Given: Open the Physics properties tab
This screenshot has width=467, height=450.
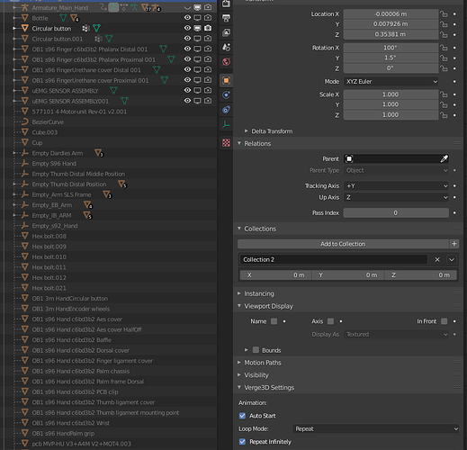Looking at the screenshot, I should [226, 94].
